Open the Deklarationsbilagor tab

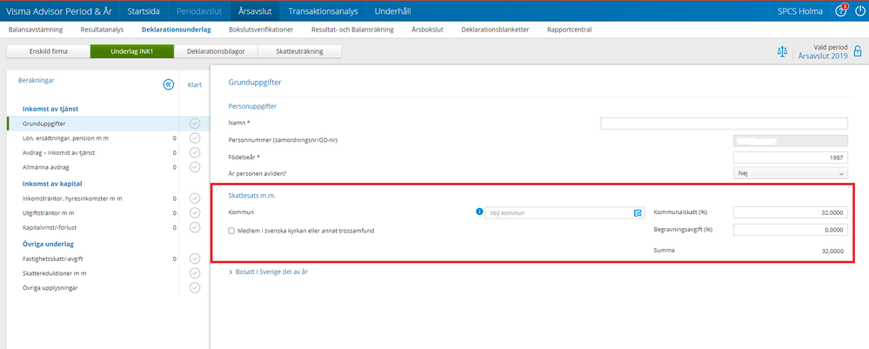pos(215,51)
